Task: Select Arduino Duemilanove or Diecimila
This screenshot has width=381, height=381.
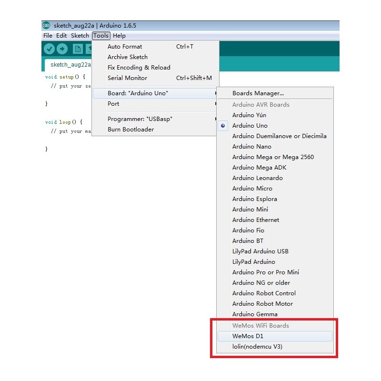Action: [275, 136]
